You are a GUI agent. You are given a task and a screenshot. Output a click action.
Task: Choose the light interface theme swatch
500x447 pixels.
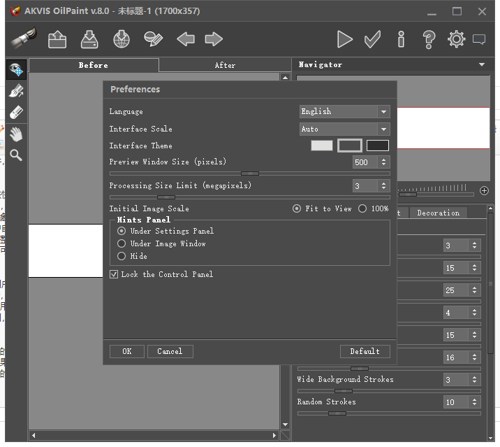[x=322, y=146]
